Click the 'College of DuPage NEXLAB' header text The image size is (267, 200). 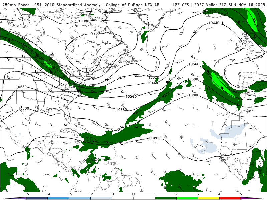pyautogui.click(x=132, y=5)
